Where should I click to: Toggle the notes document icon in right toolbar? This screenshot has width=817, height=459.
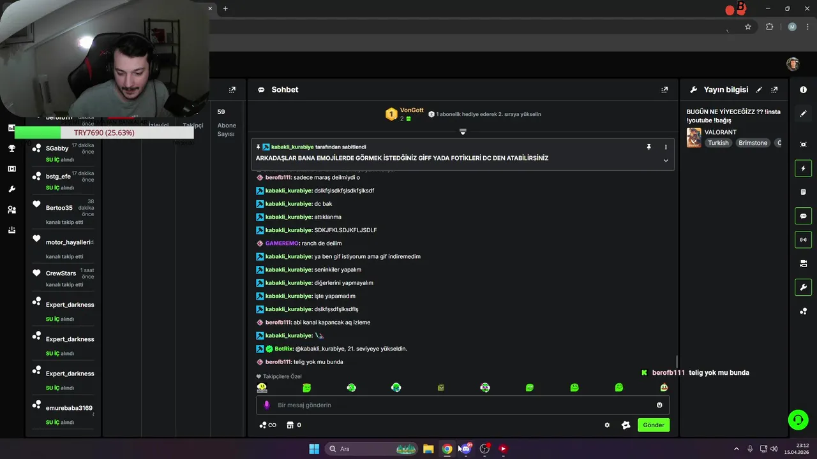click(x=803, y=192)
